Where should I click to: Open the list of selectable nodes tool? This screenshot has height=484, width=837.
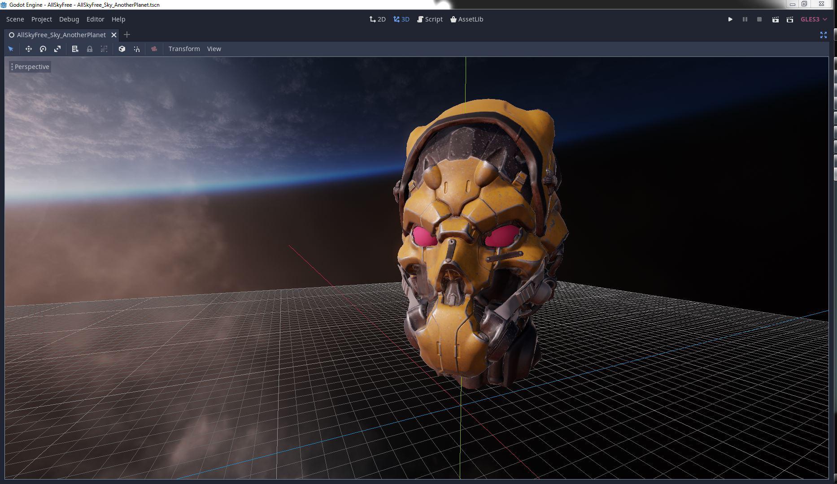coord(75,49)
